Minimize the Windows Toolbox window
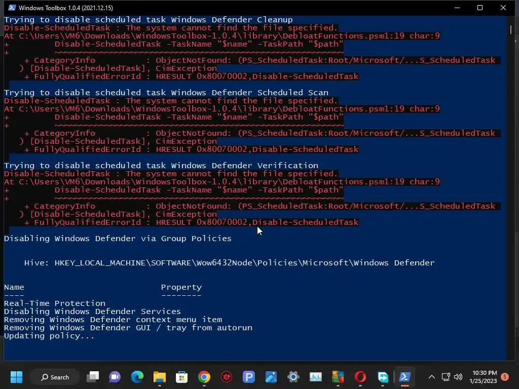Viewport: 519px width, 389px height. [457, 8]
